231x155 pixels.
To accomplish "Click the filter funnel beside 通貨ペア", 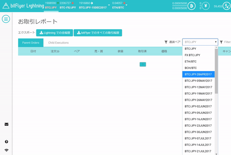I will [x=166, y=42].
